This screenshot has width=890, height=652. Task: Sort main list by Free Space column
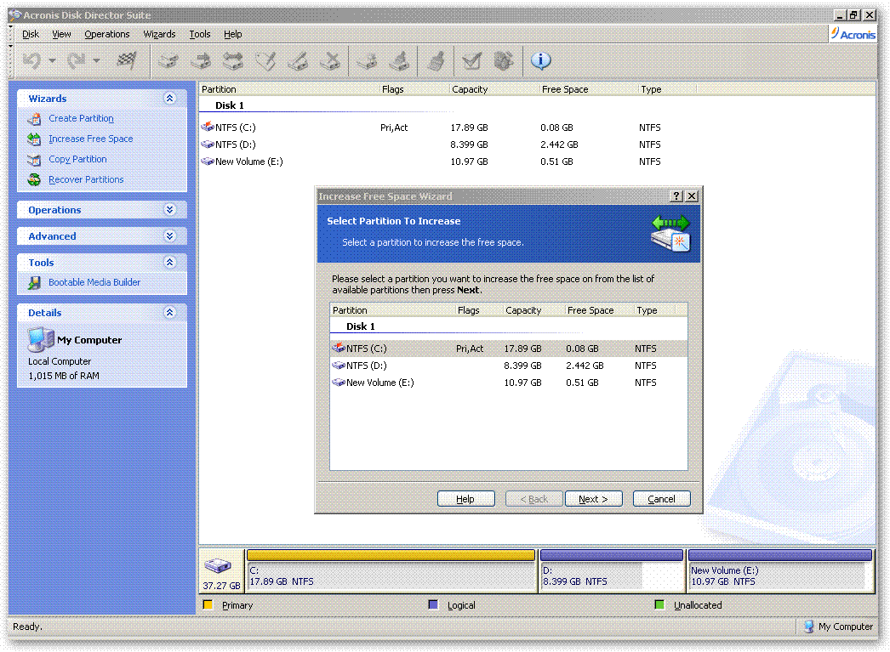point(588,89)
